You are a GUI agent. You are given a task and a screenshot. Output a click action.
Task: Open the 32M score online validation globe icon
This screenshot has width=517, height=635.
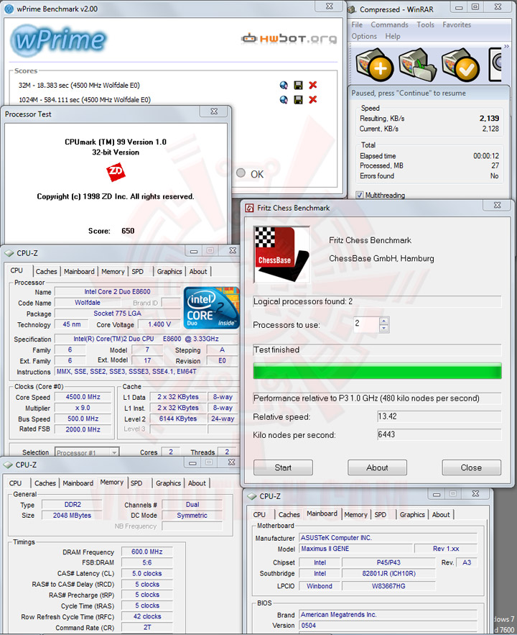pos(284,85)
